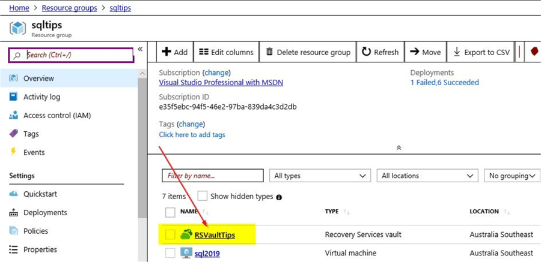Go to Home breadcrumb link

tap(19, 8)
